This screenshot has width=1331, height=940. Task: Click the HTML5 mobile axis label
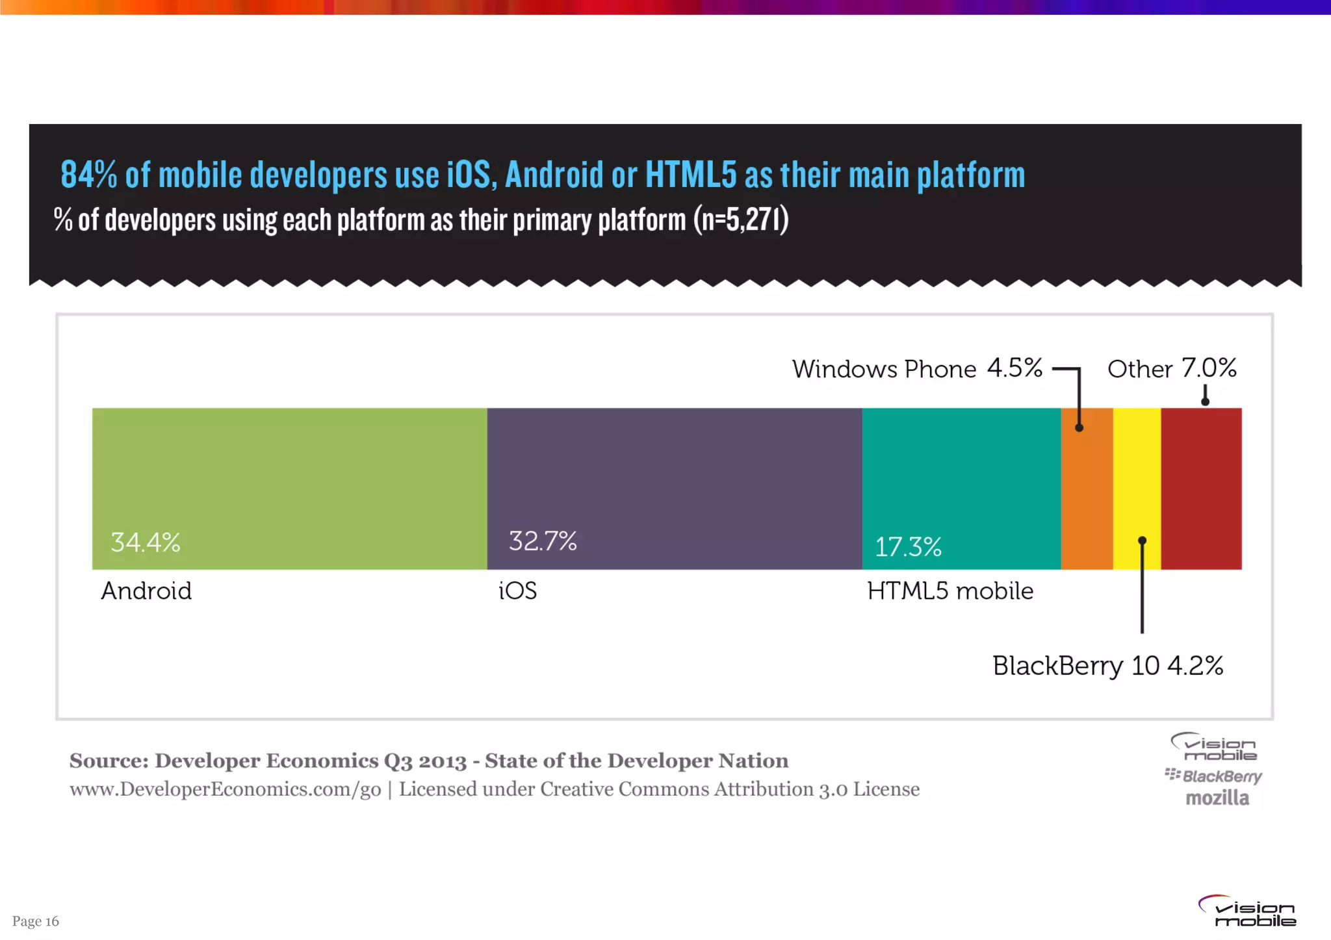(950, 591)
